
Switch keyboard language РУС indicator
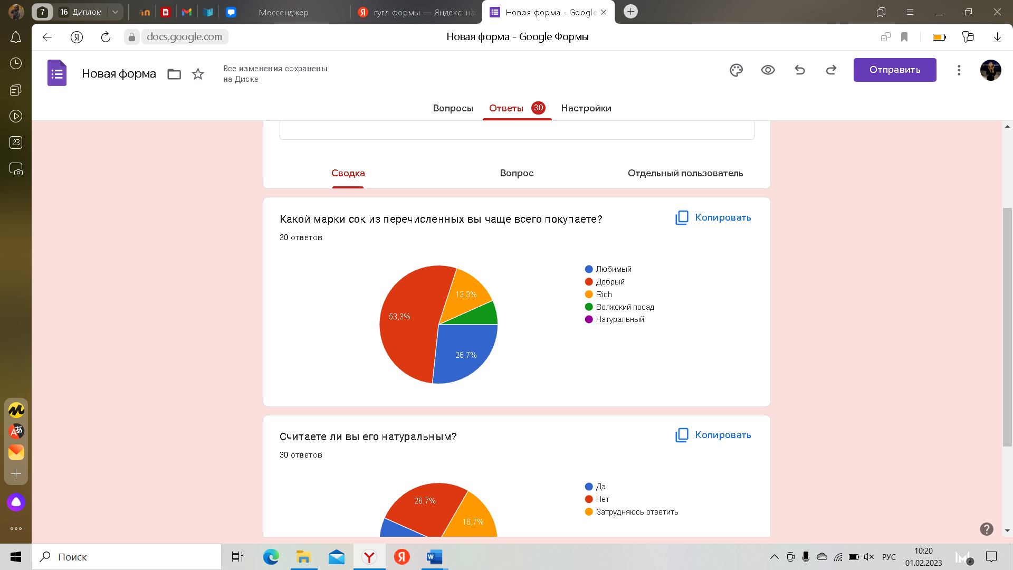pos(889,557)
